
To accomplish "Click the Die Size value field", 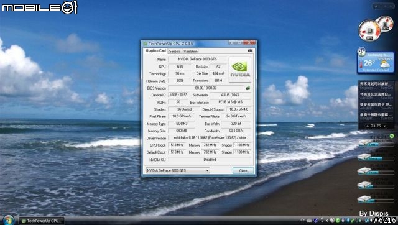I will click(218, 73).
